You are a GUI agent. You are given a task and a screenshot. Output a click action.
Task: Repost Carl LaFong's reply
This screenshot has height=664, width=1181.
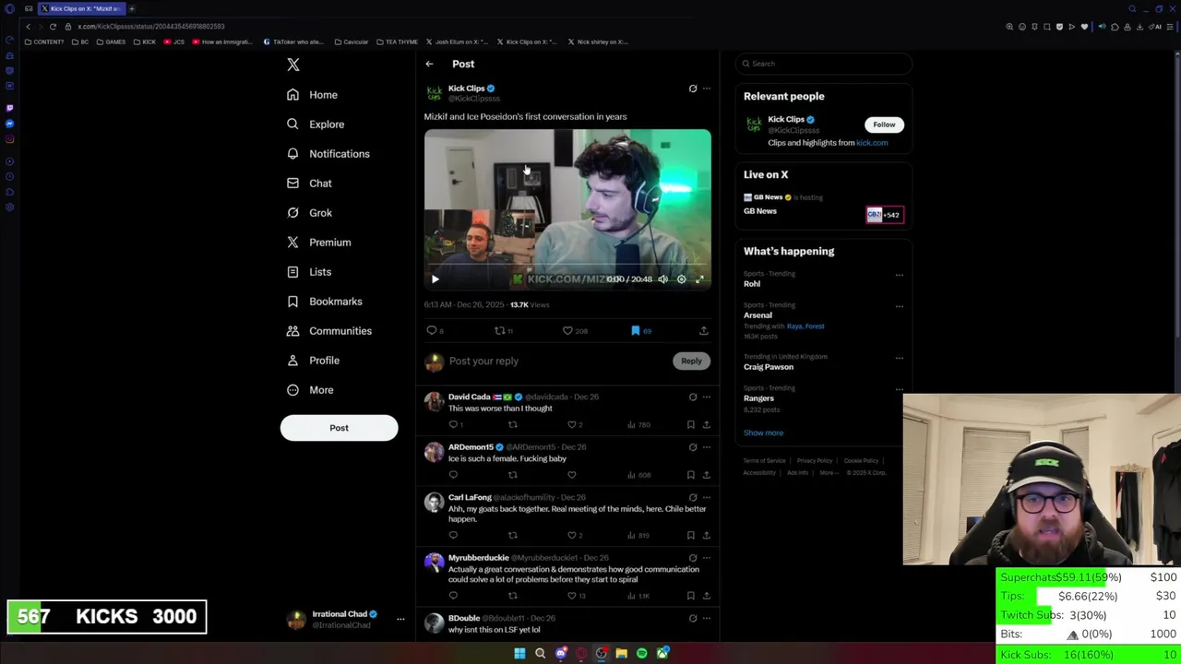click(513, 535)
